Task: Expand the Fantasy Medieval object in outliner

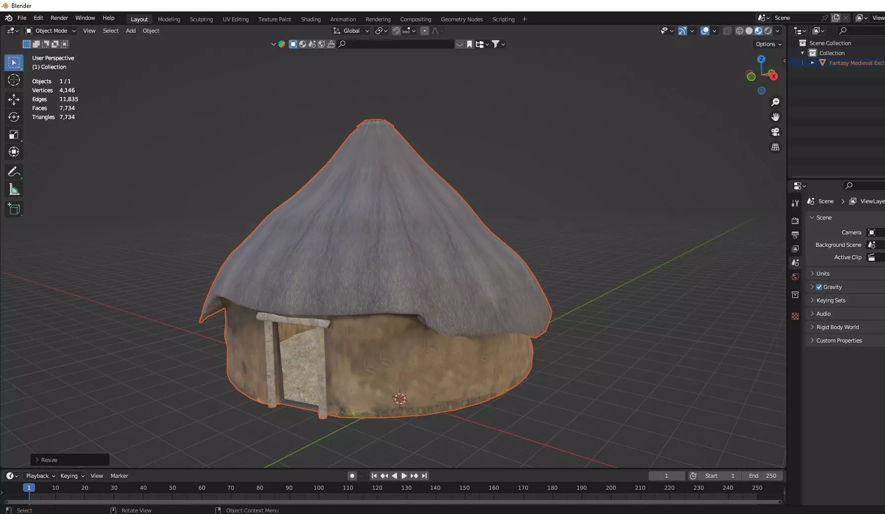Action: pos(812,63)
